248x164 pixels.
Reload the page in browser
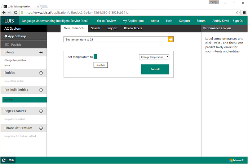pos(15,12)
